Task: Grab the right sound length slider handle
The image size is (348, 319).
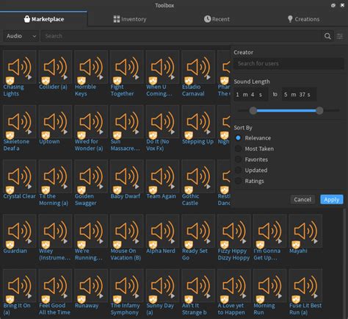Action: (319, 110)
